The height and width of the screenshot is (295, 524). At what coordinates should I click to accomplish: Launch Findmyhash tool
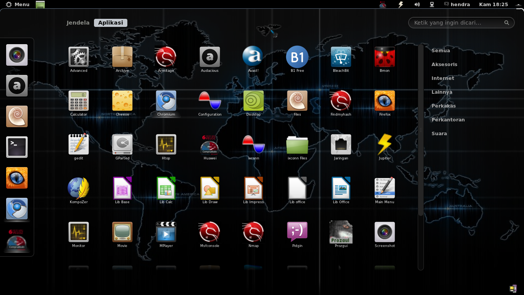click(x=341, y=101)
